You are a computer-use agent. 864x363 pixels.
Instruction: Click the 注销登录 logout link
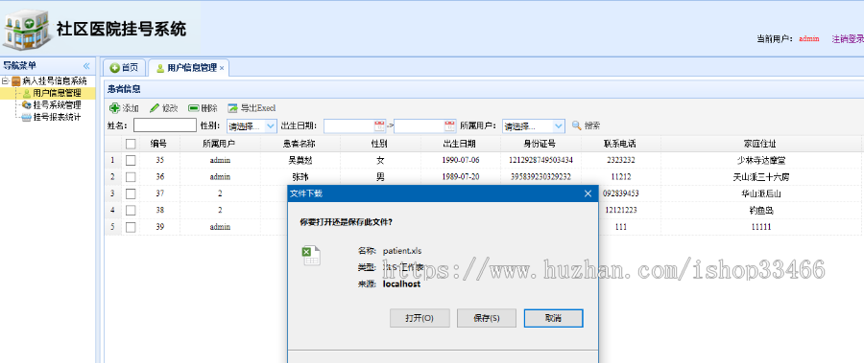coord(848,38)
